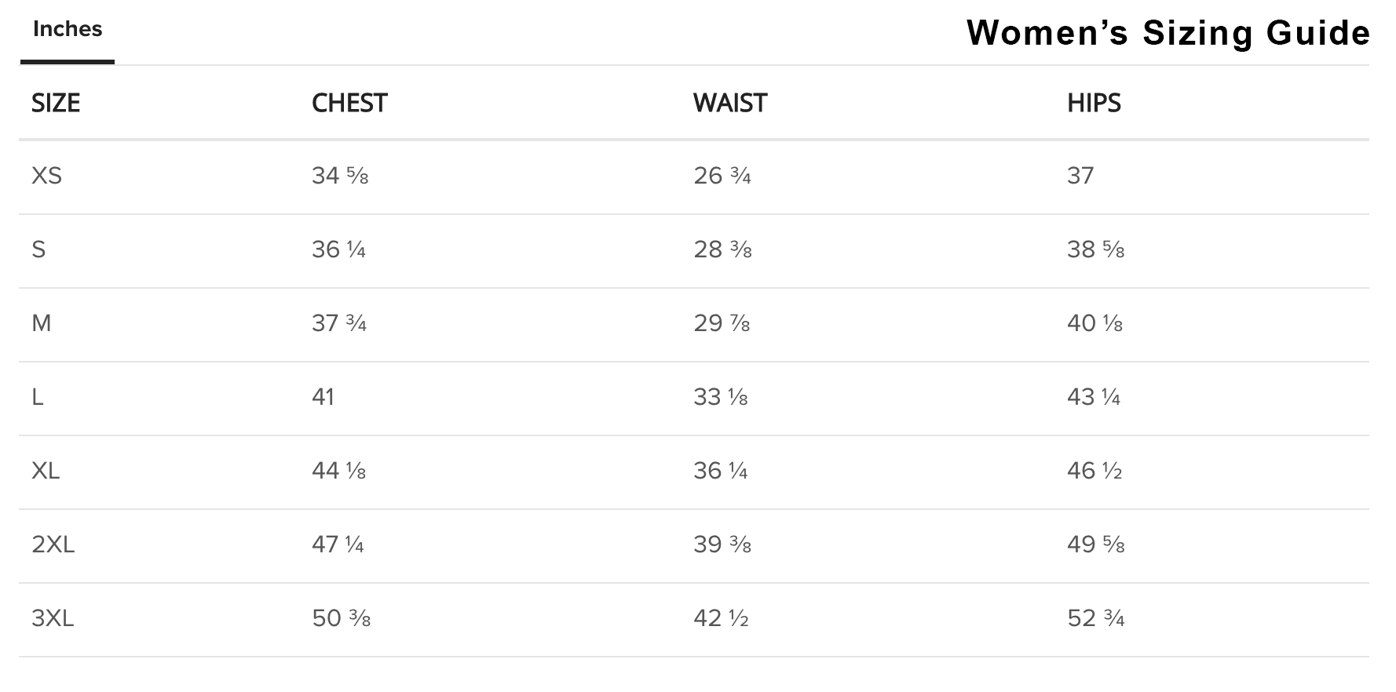
Task: Select the S size row label
Action: click(38, 249)
